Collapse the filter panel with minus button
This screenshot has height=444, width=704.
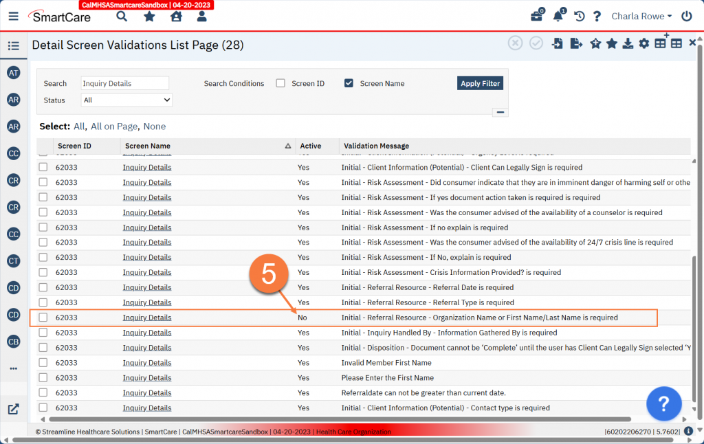coord(500,112)
